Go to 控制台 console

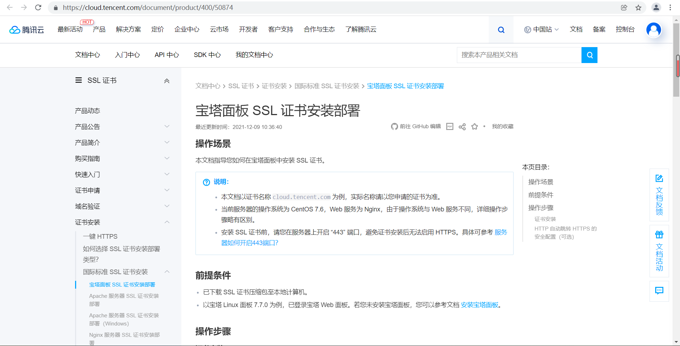click(625, 29)
